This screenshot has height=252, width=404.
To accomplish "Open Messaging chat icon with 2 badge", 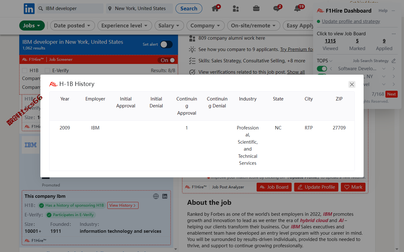I will coord(277,9).
